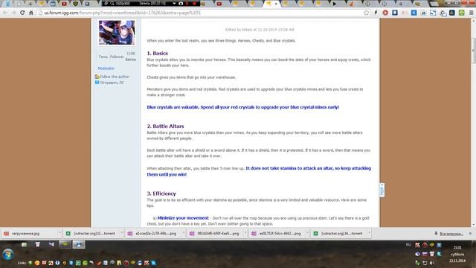Image resolution: width=476 pixels, height=268 pixels.
Task: Open the poster's avatar image
Action: (117, 33)
